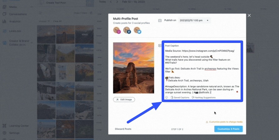Click Discard Posts
The width and height of the screenshot is (279, 140).
pyautogui.click(x=123, y=129)
